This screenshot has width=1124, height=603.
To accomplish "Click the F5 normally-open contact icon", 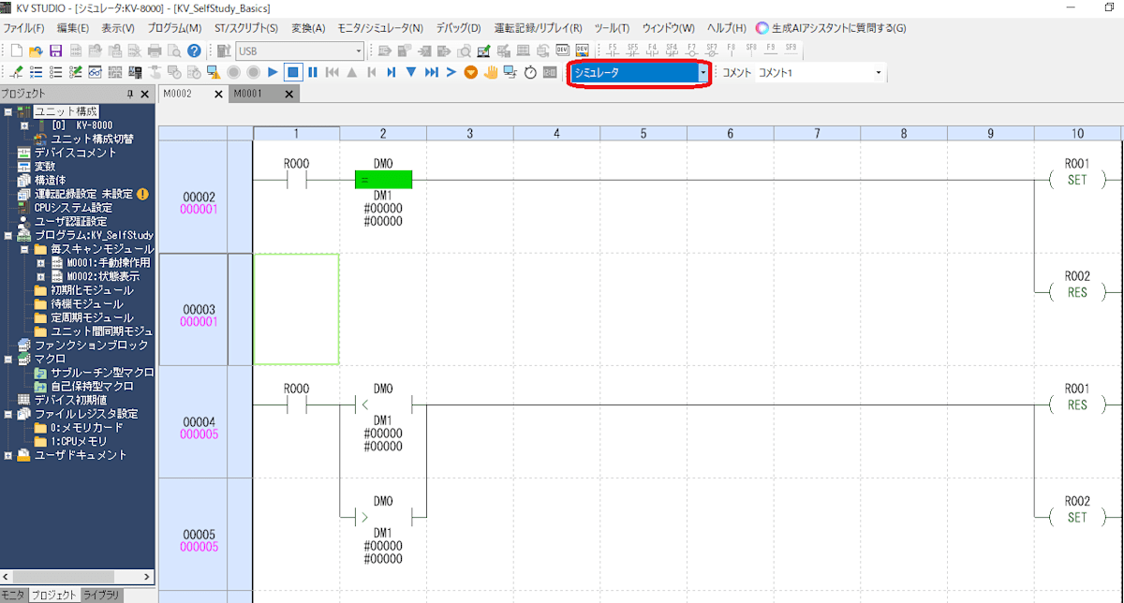I will (613, 49).
